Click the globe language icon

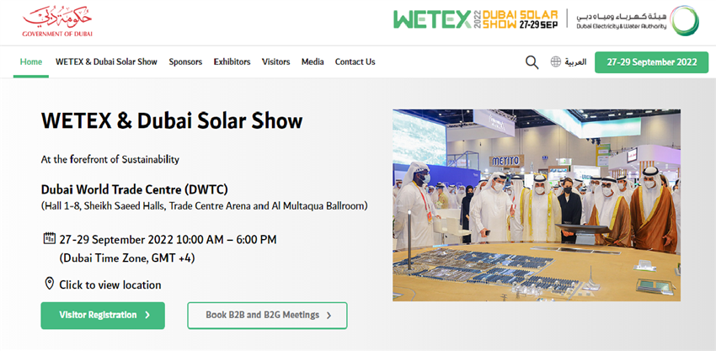click(x=555, y=62)
